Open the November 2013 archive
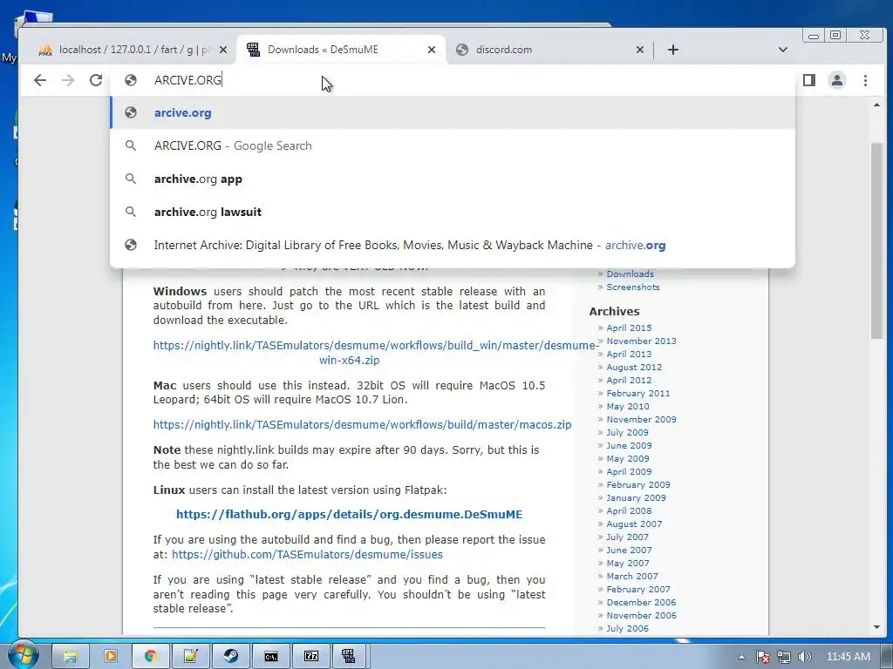This screenshot has width=893, height=669. click(641, 341)
